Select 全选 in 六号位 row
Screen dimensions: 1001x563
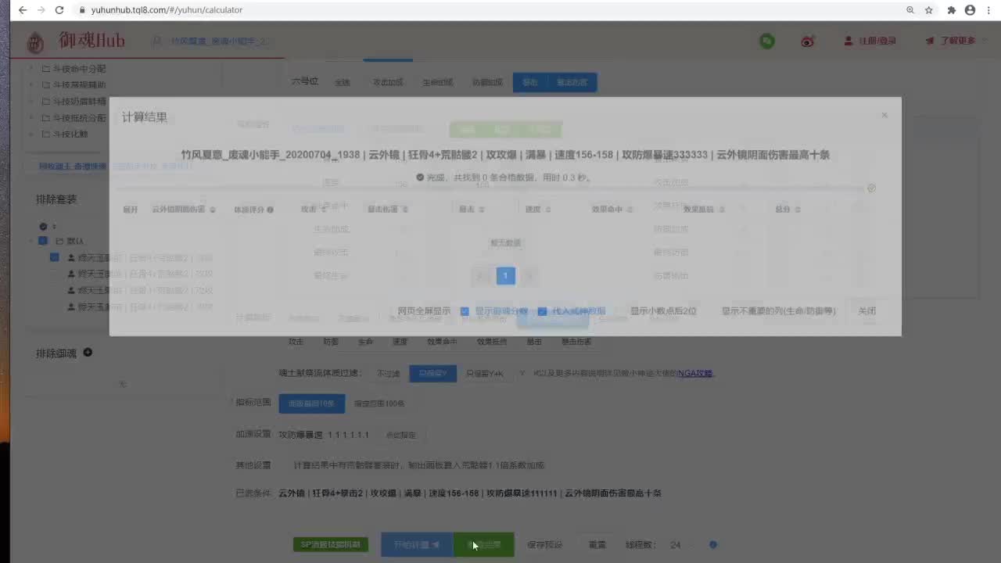coord(343,82)
